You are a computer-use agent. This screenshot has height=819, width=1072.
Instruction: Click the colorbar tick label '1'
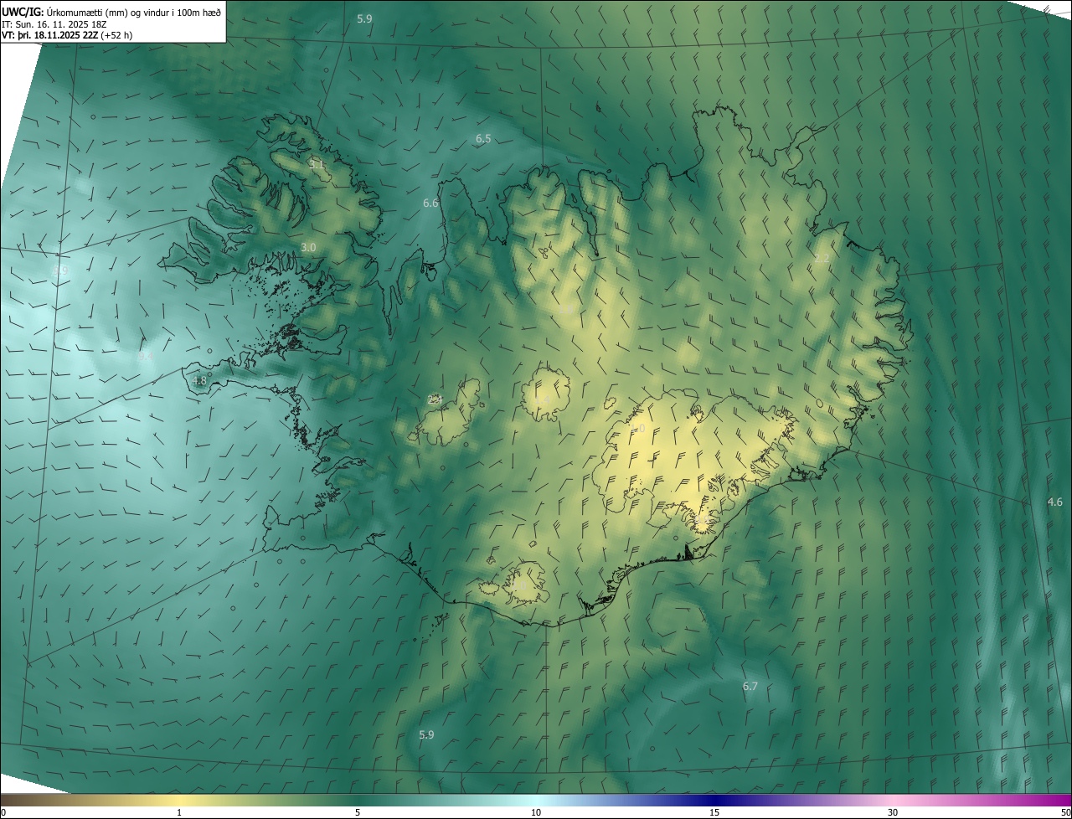pos(179,812)
